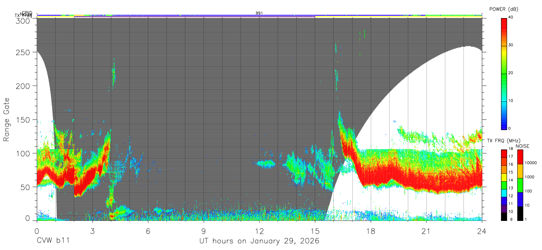
Task: Click the POWER (dB) color bar
Action: coord(504,73)
